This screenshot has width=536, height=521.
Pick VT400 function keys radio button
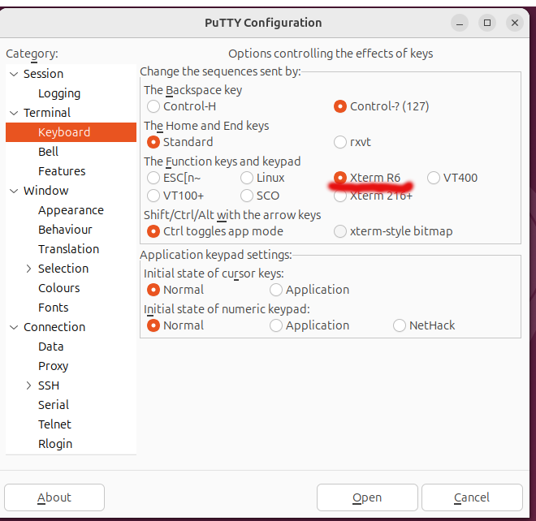434,178
